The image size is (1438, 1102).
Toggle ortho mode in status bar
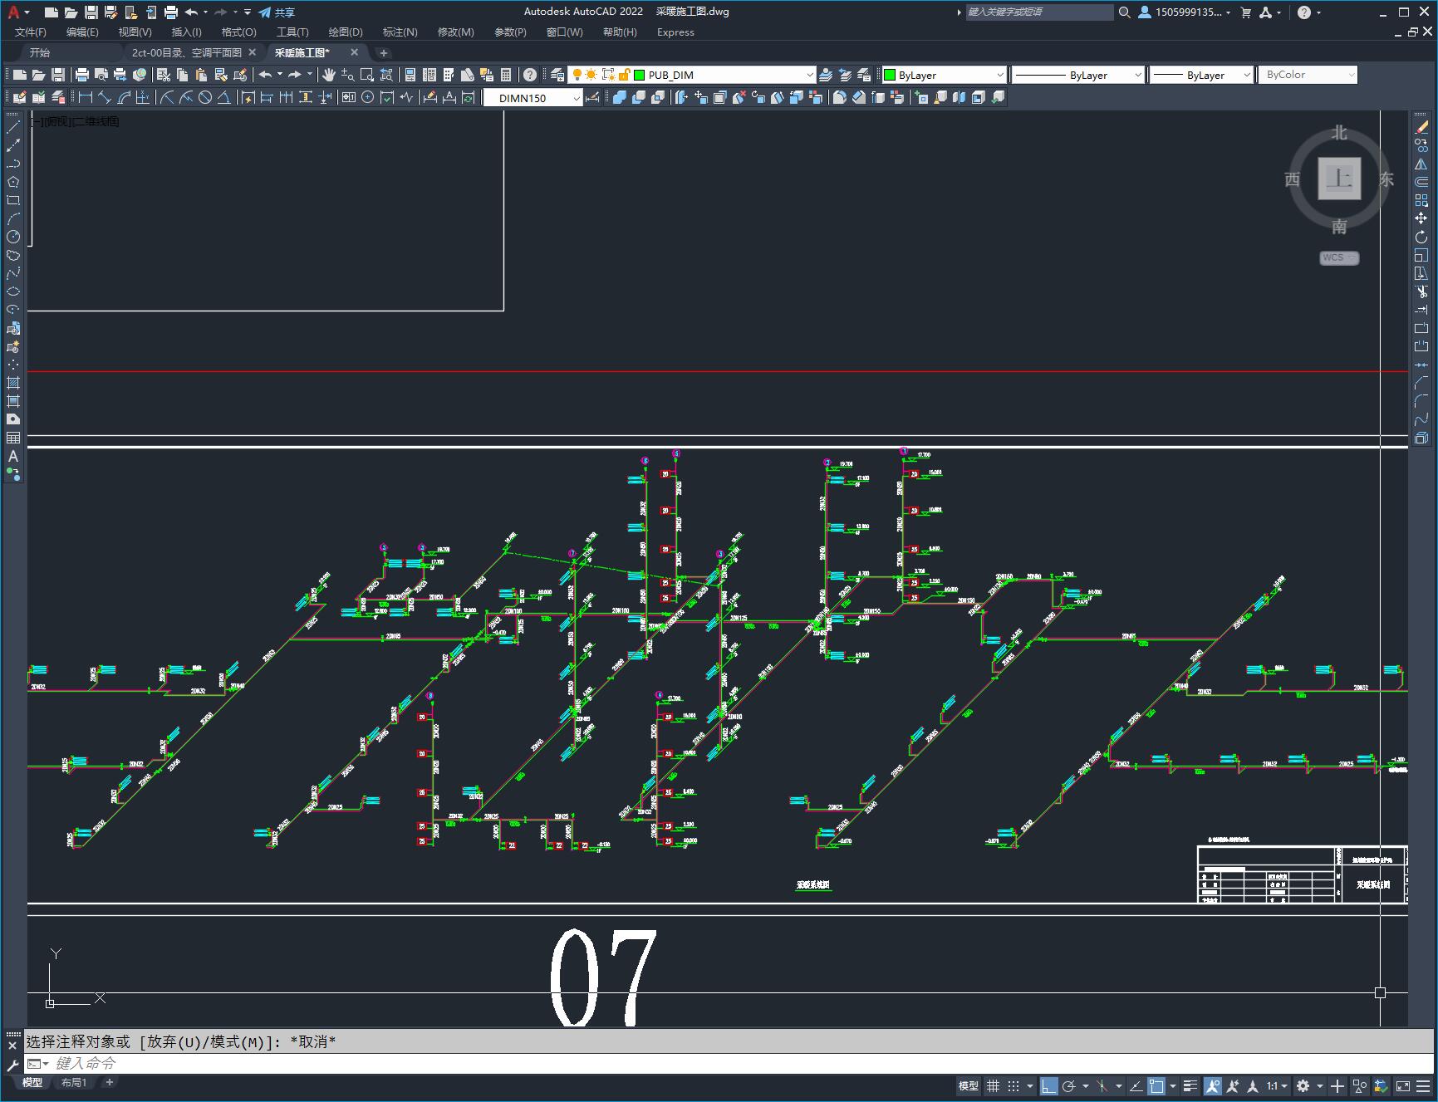[x=1049, y=1085]
